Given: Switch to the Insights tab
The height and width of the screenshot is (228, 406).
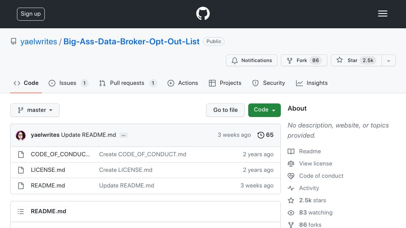Looking at the screenshot, I should pos(312,83).
